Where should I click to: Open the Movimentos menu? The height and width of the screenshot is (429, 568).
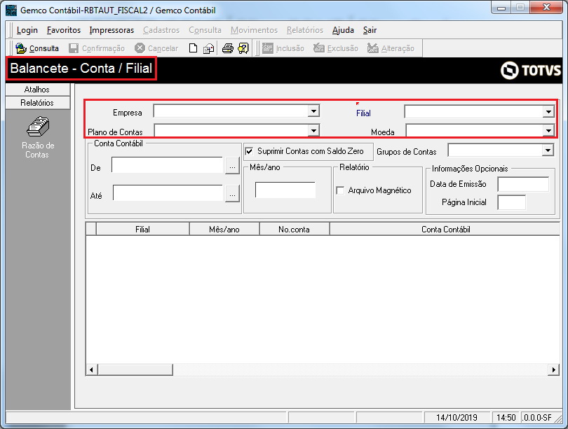pyautogui.click(x=254, y=30)
